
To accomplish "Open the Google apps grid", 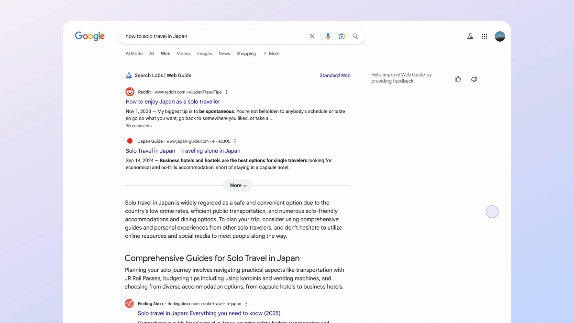I will [x=485, y=36].
